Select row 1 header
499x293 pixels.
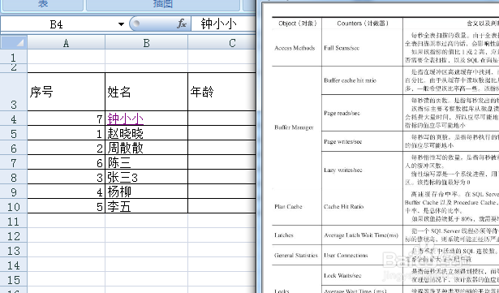13,57
